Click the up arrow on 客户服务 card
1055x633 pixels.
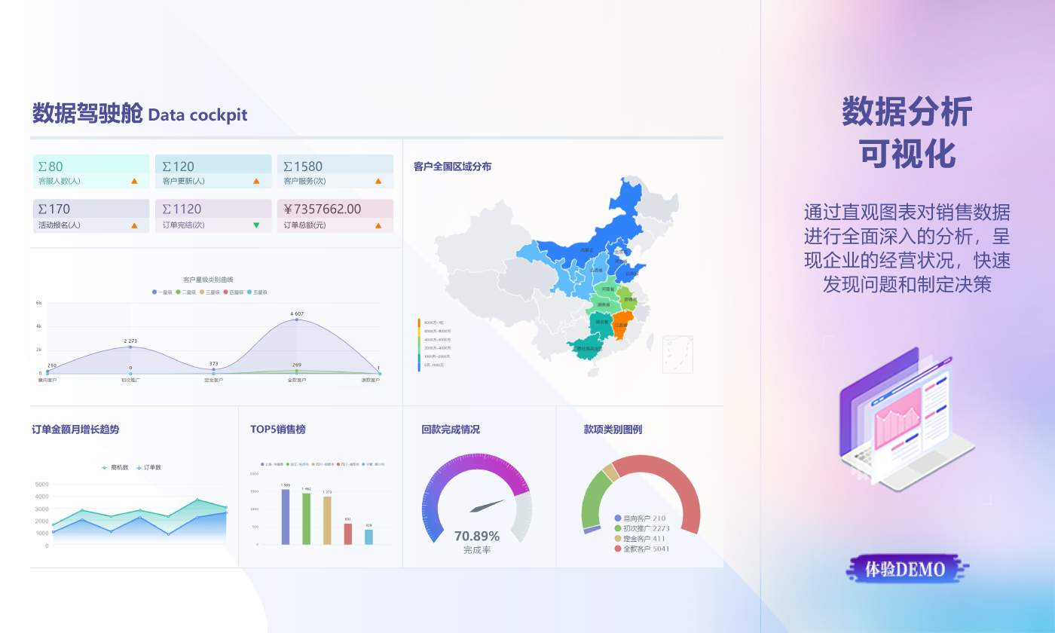[x=378, y=182]
